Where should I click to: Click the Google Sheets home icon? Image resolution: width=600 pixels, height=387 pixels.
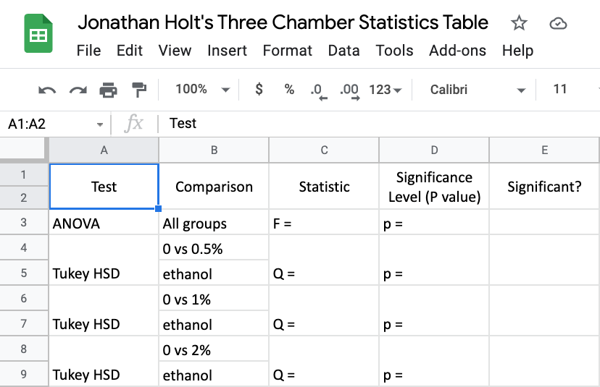[38, 35]
